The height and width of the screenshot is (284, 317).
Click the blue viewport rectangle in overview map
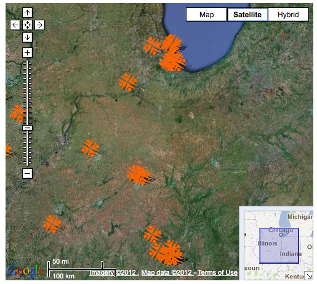[x=279, y=246]
